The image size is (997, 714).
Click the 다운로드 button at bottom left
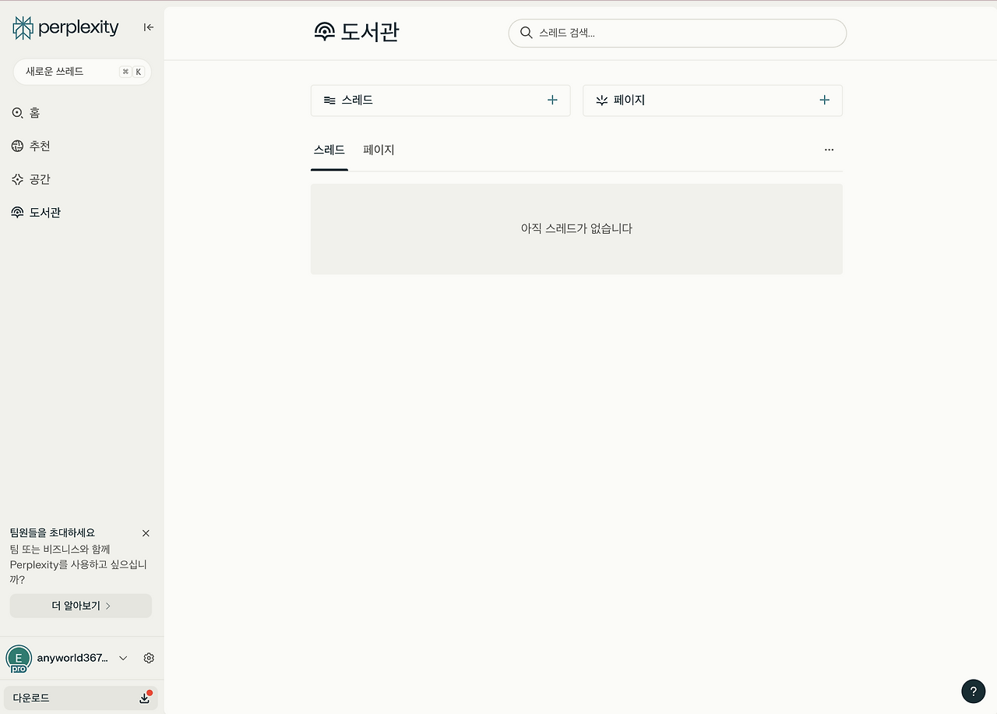click(80, 698)
